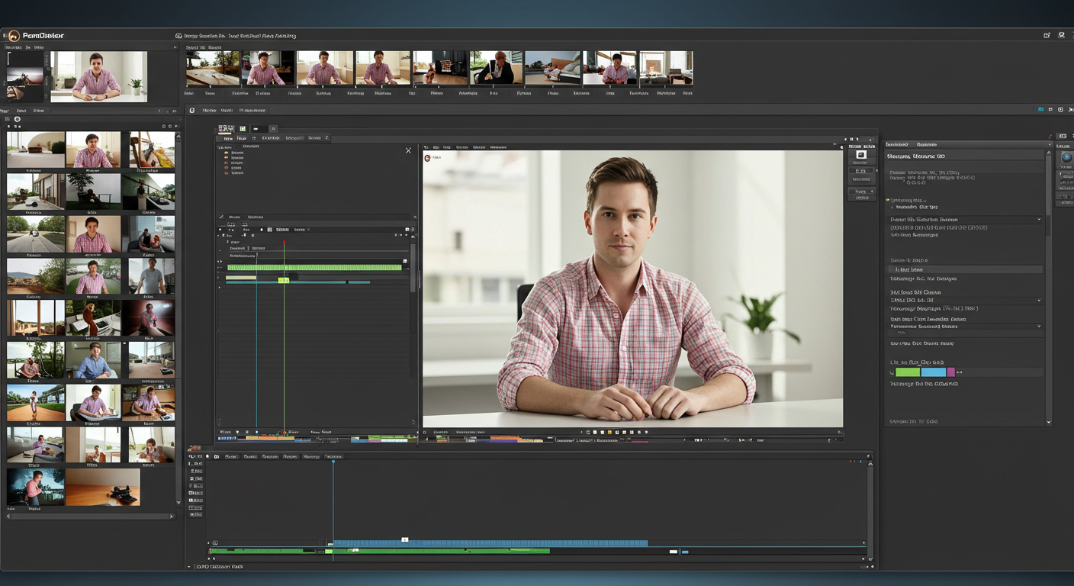The height and width of the screenshot is (586, 1074).
Task: Click the round blue lens icon at far right
Action: pyautogui.click(x=1066, y=157)
